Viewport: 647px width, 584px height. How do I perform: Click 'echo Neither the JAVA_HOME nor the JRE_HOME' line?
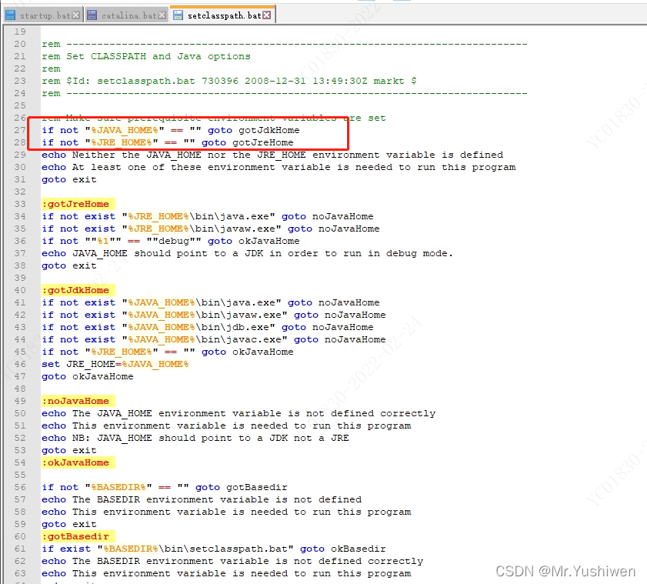coord(272,155)
